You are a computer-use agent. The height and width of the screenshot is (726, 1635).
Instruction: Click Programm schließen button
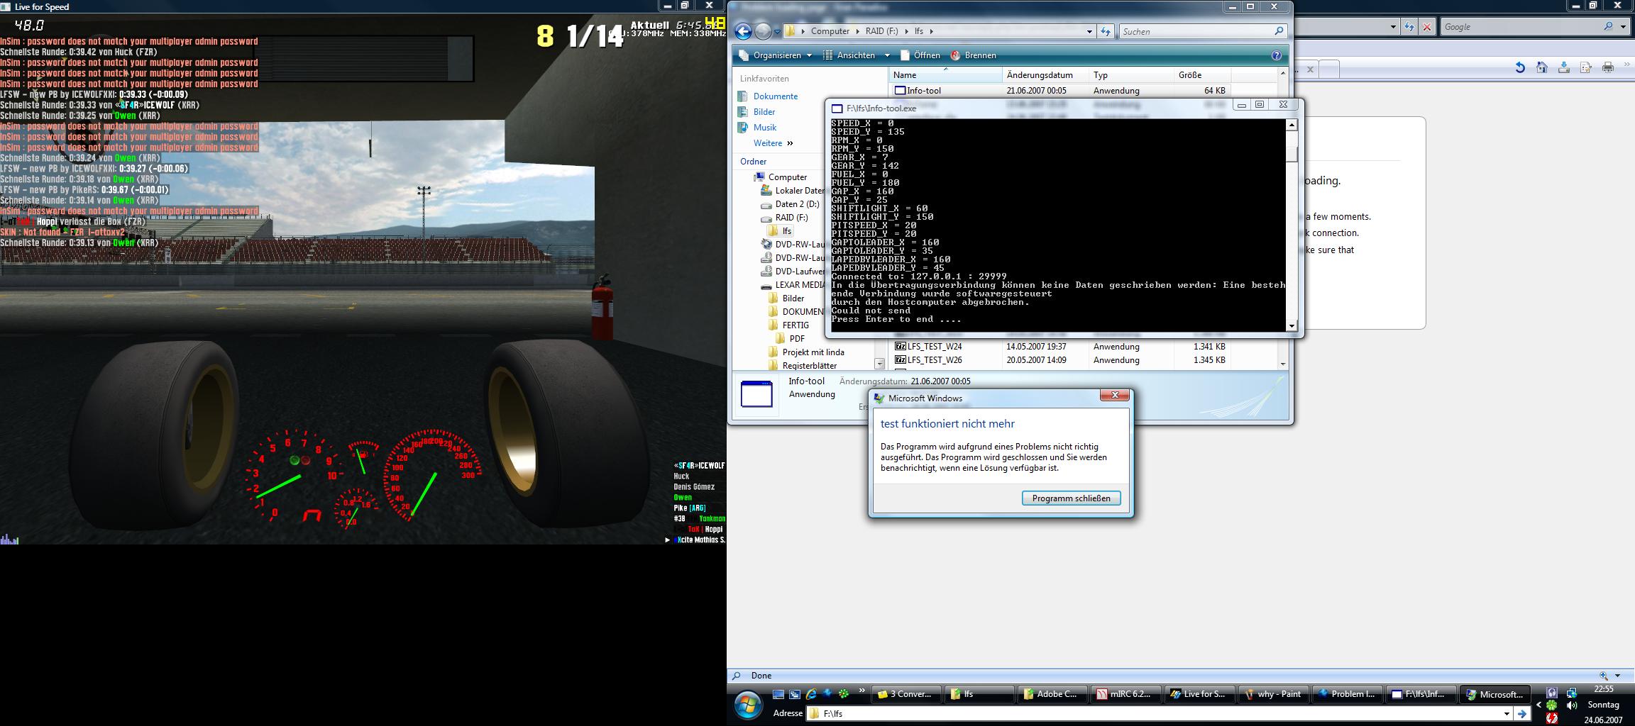1071,498
